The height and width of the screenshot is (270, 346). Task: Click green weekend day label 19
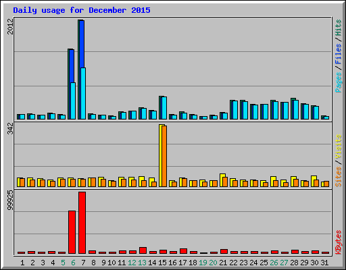point(203,263)
